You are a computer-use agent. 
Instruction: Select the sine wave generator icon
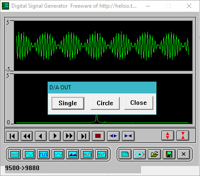pyautogui.click(x=29, y=154)
